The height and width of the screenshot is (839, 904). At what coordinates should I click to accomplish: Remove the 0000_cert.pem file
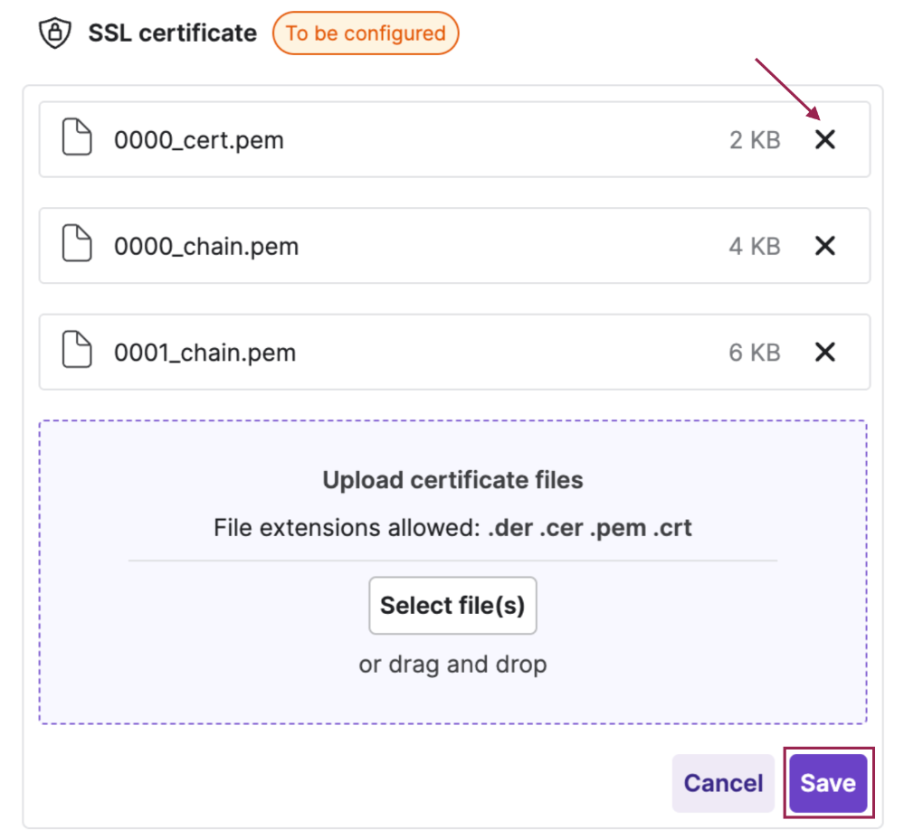(824, 139)
